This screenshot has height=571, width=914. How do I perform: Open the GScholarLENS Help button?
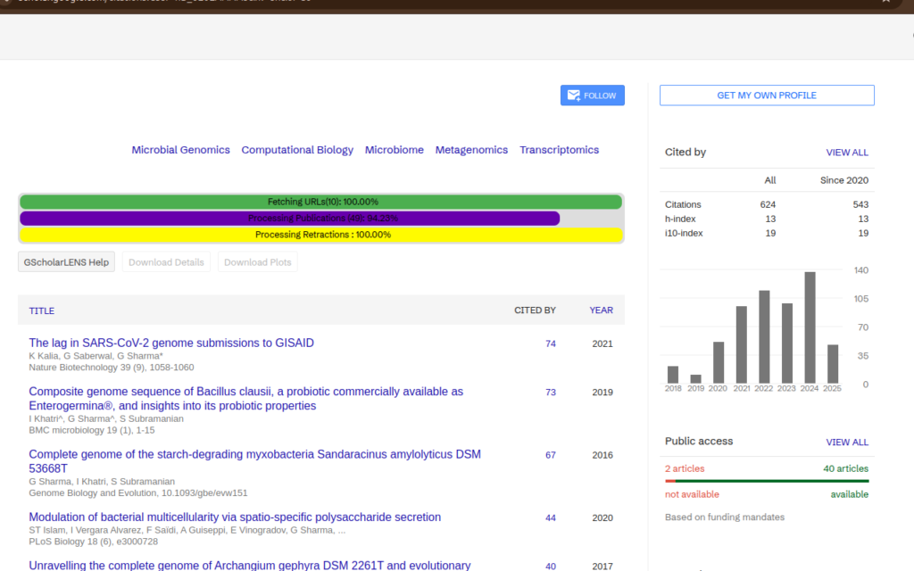(67, 262)
